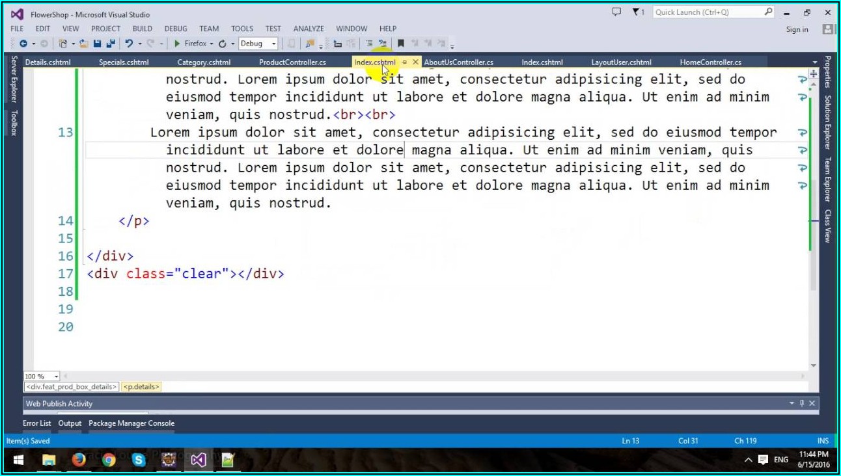The height and width of the screenshot is (476, 841).
Task: Toggle bookmark with the bookmark flag icon
Action: [401, 44]
